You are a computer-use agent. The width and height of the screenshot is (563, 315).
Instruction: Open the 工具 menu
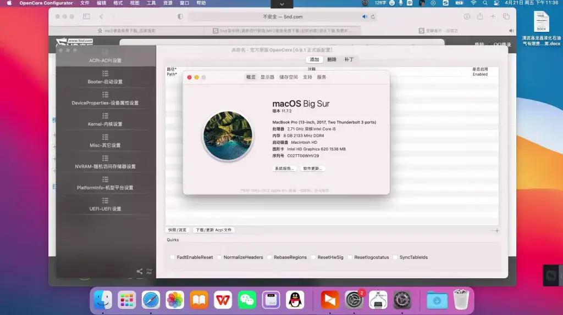[x=151, y=3]
